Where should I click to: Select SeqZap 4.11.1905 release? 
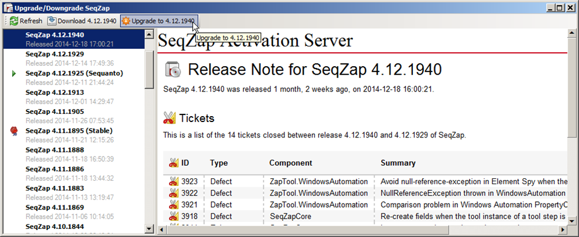coord(74,116)
